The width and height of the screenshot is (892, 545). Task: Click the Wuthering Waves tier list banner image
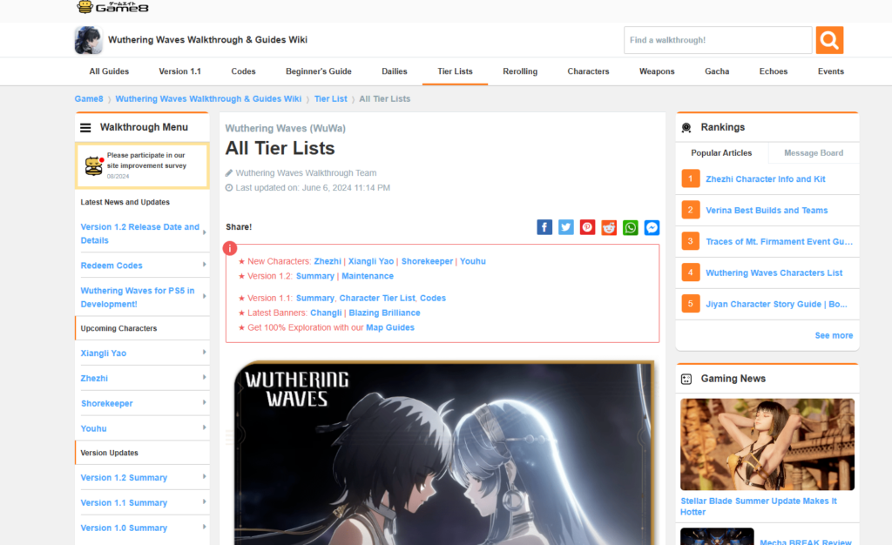pos(443,453)
